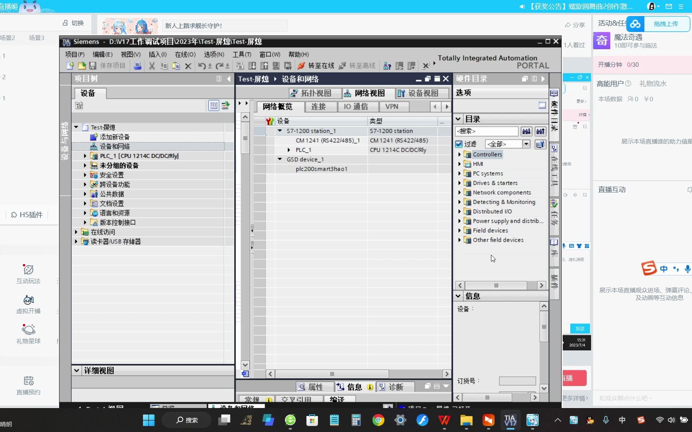
Task: Open the tasks side tab icon
Action: [554, 204]
